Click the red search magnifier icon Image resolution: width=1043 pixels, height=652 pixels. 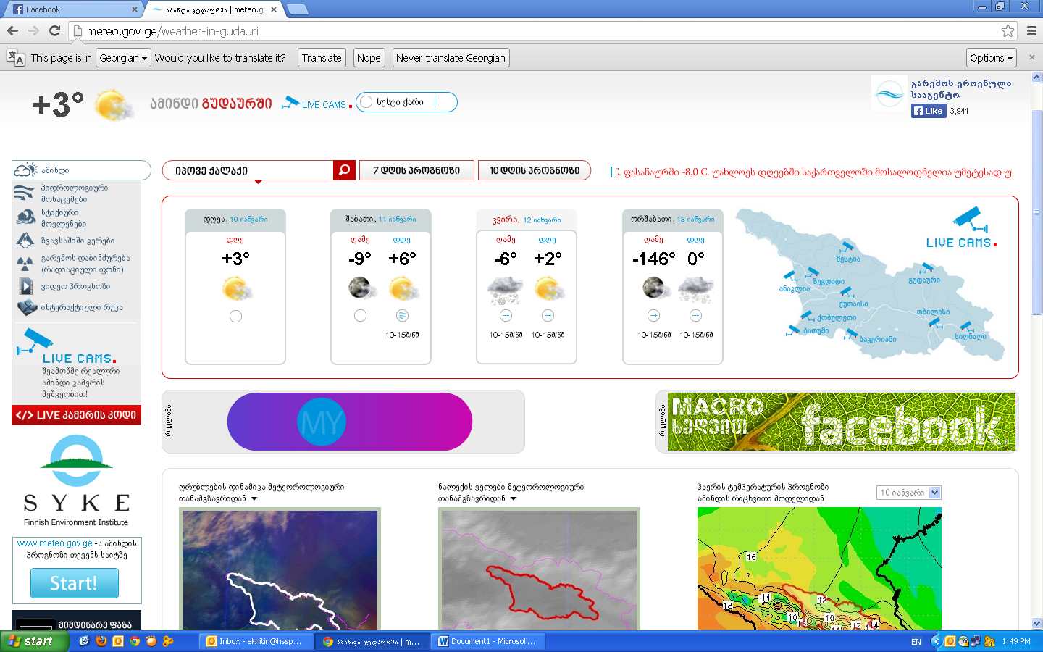click(344, 170)
